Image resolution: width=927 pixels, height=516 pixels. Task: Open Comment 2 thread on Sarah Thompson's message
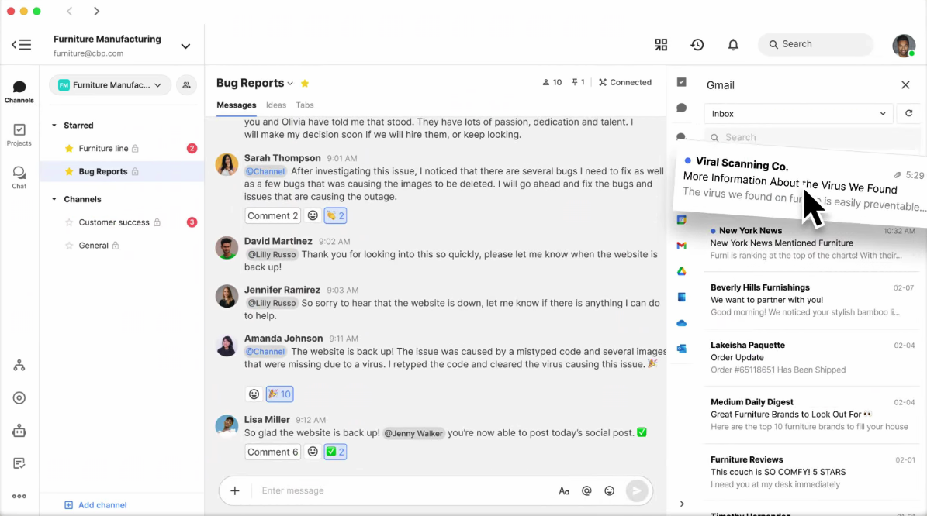(272, 215)
